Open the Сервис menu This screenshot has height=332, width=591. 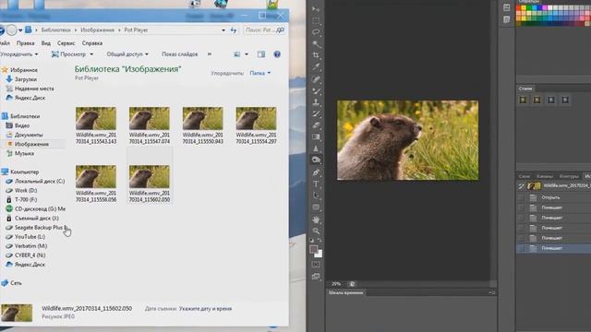pyautogui.click(x=66, y=43)
